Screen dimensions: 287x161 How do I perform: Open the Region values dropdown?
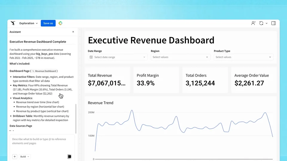[x=181, y=57]
